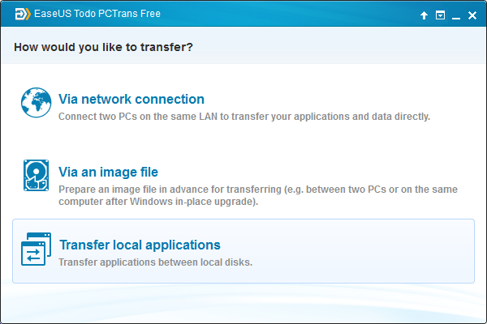
Task: Click the "How would you like to transfer?" header
Action: tap(103, 47)
